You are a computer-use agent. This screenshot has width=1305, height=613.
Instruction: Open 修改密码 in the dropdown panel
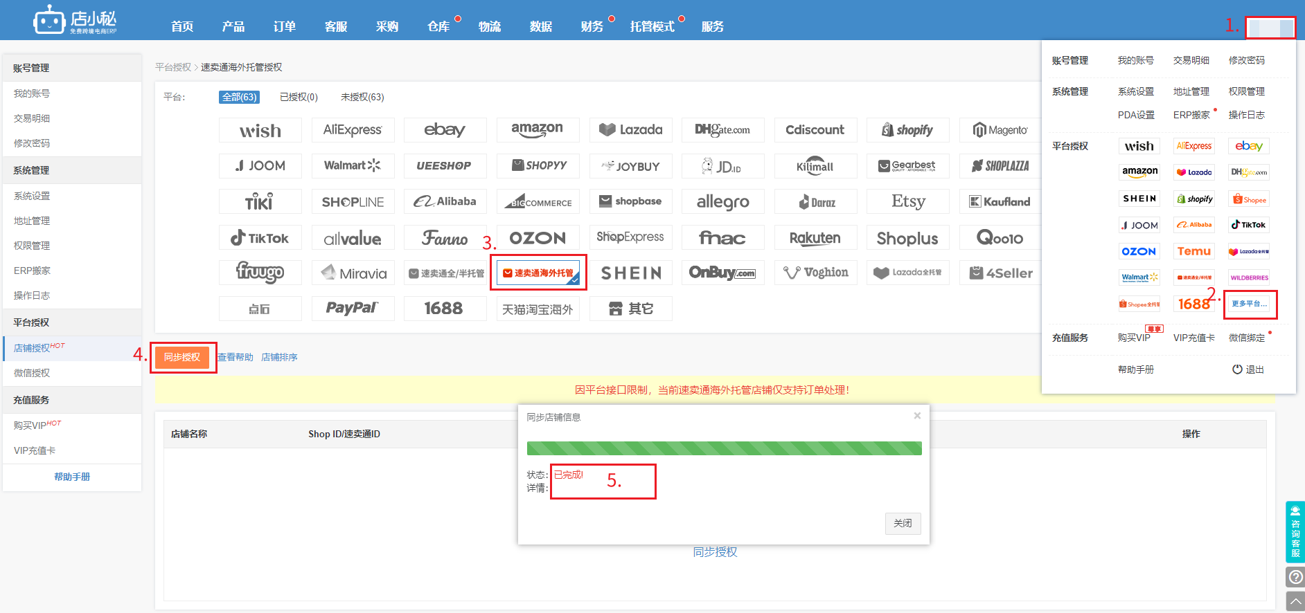1247,60
